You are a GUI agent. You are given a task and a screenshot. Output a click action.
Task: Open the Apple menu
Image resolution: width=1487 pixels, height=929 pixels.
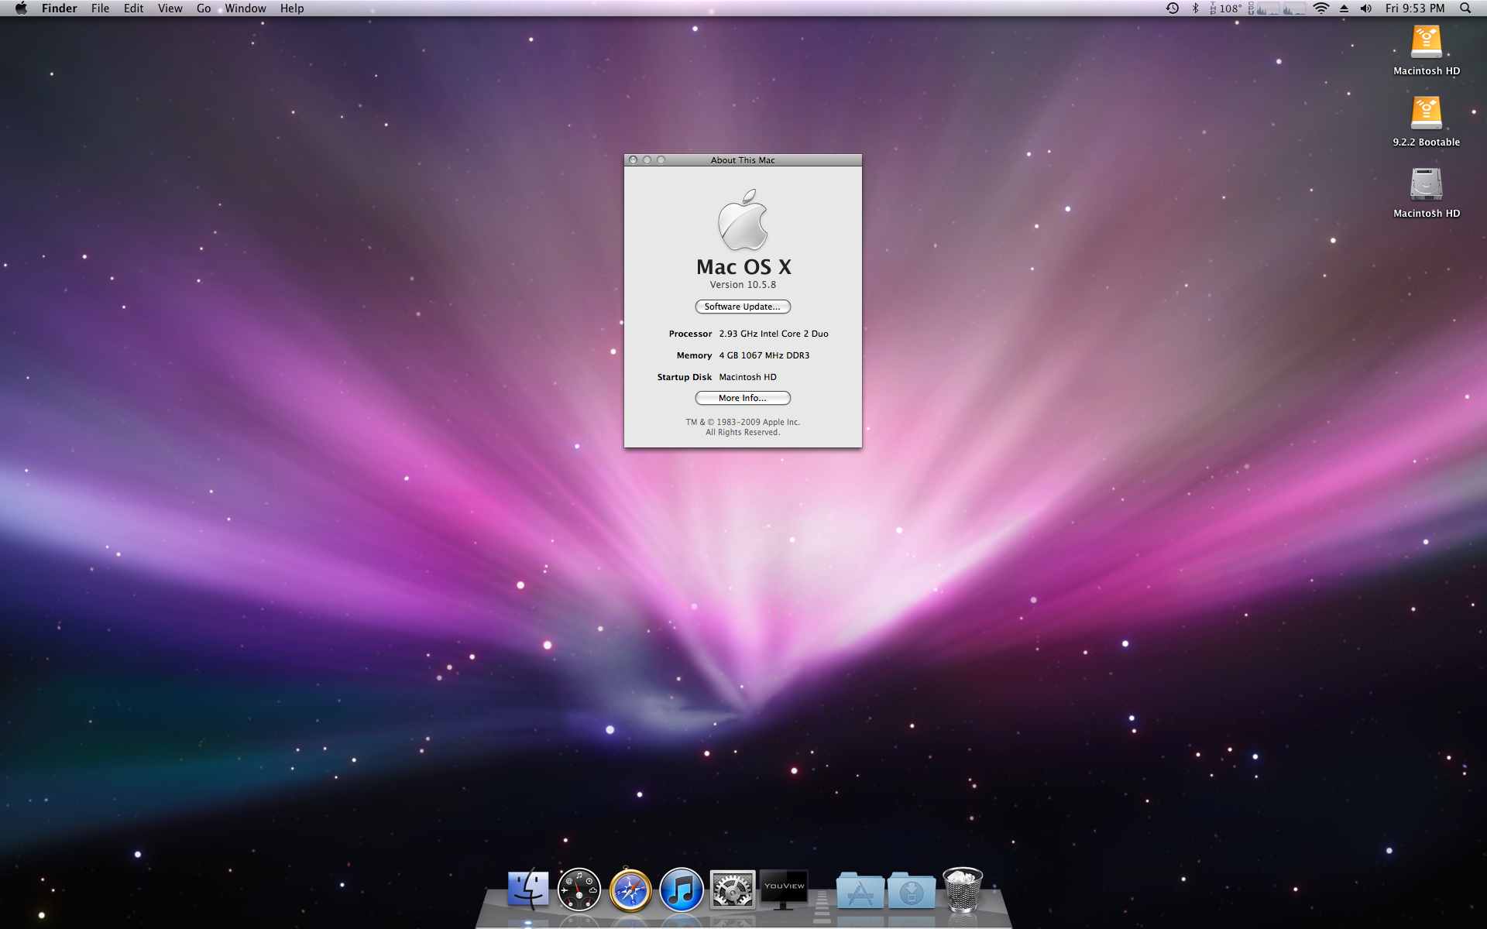[21, 9]
